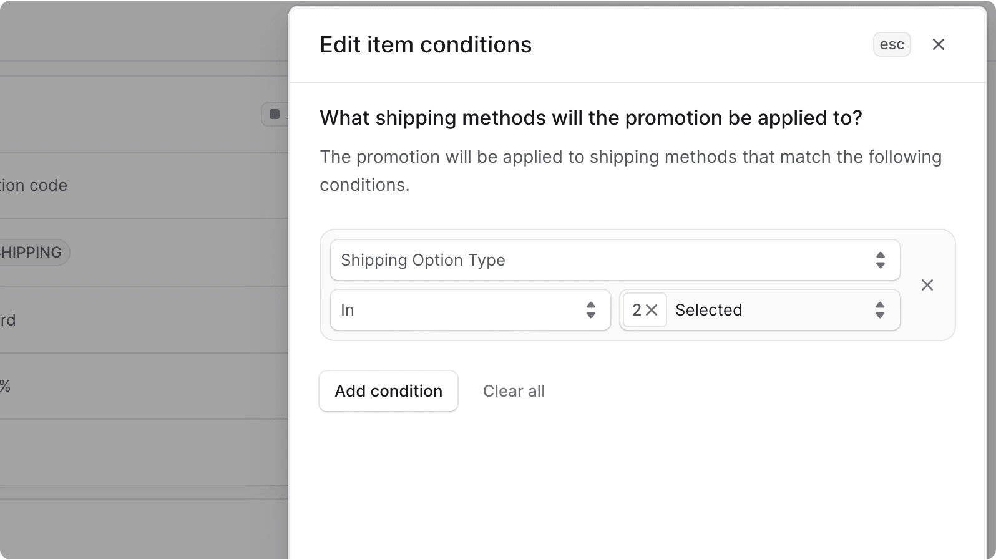Screen dimensions: 996x560
Task: Open the Shipping Option Type attribute dropdown
Action: (614, 260)
